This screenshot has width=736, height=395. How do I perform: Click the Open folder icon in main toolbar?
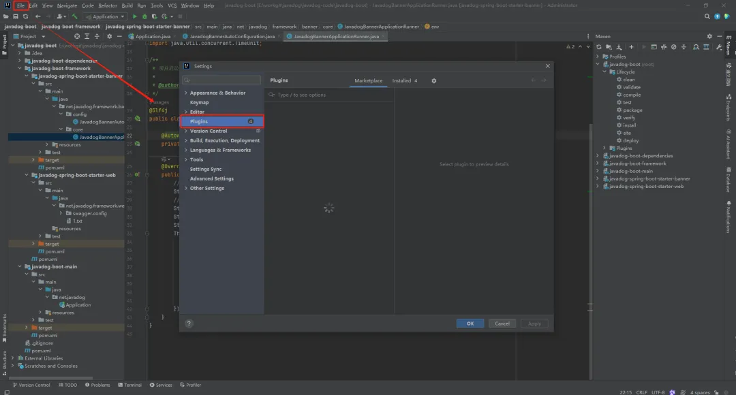[x=5, y=16]
